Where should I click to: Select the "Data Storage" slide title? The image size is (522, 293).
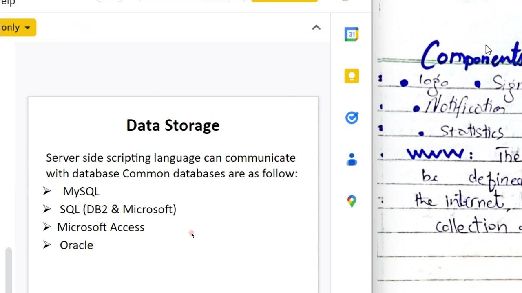tap(173, 125)
